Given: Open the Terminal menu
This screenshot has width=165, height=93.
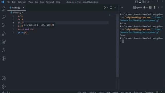Looking at the screenshot, I should coord(50,2).
